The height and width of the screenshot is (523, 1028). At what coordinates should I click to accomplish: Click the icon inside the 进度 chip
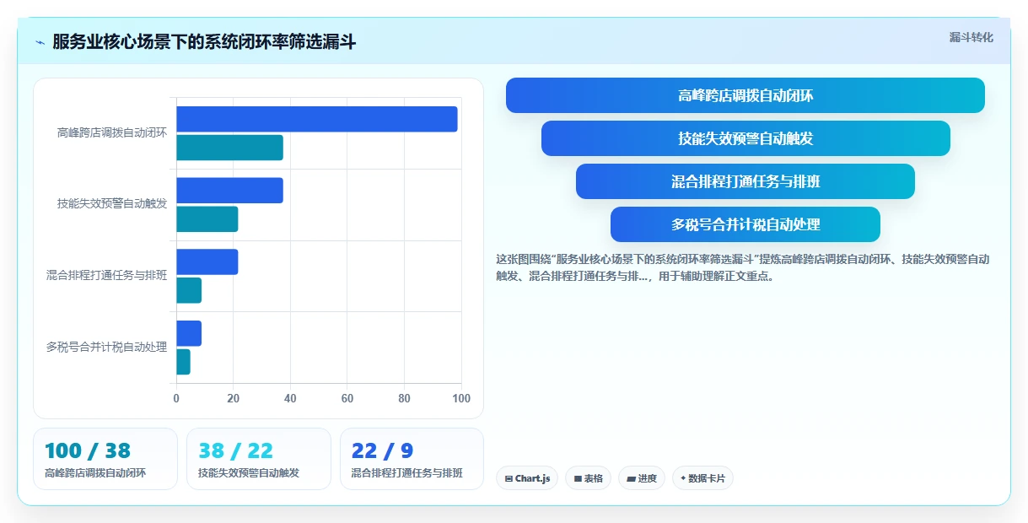pos(631,479)
